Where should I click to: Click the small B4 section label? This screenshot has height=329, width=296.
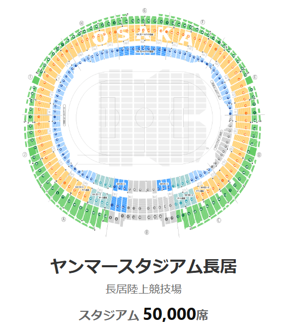click(170, 194)
